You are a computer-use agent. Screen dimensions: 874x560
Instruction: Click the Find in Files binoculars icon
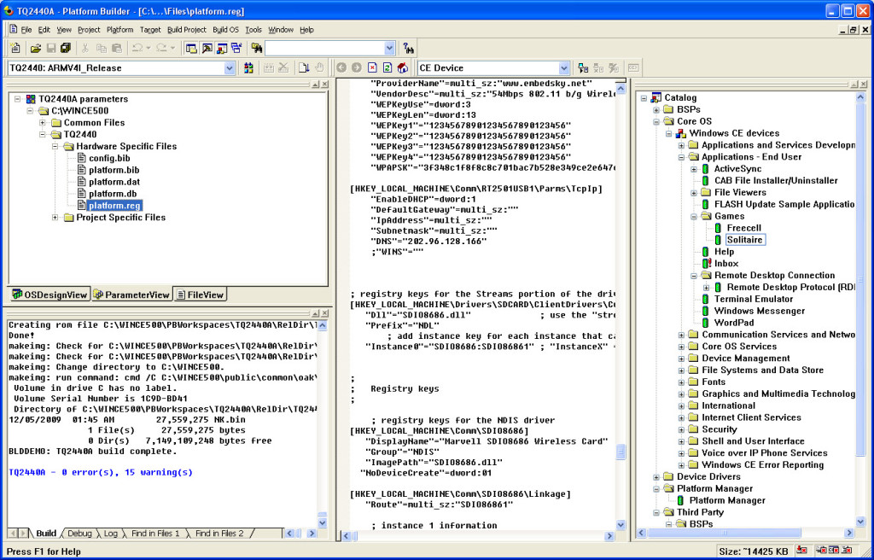pyautogui.click(x=256, y=48)
